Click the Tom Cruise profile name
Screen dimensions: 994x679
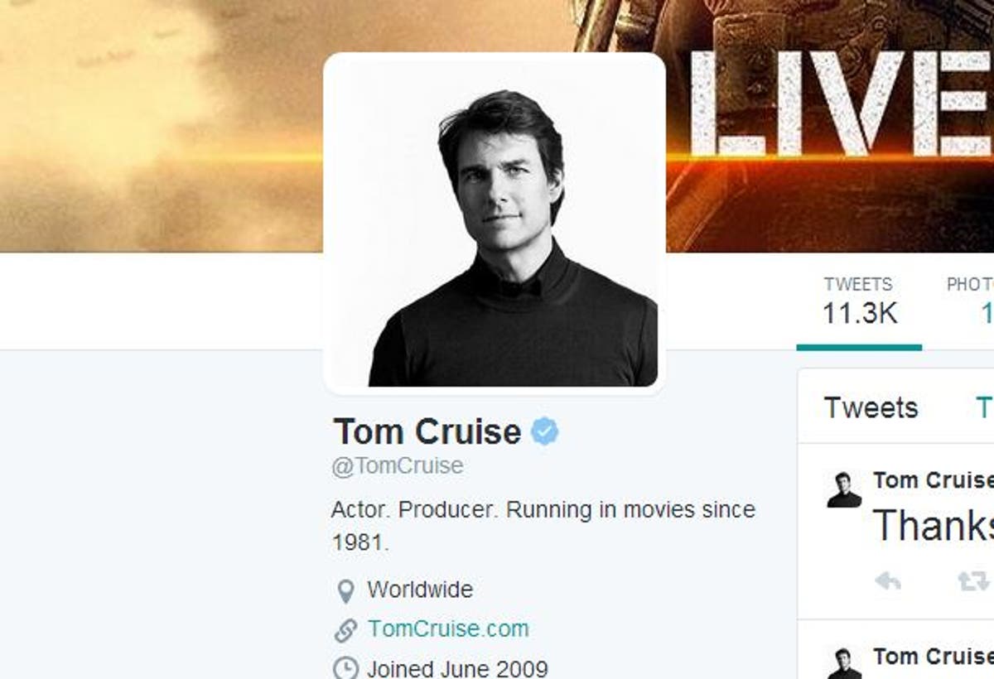(425, 431)
